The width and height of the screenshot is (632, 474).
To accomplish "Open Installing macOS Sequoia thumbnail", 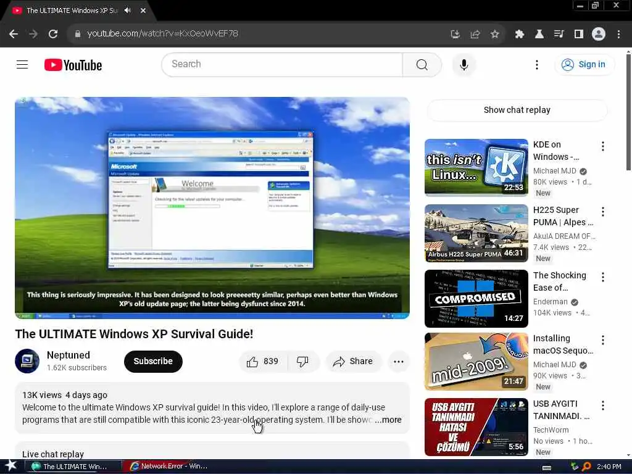I will pyautogui.click(x=476, y=362).
